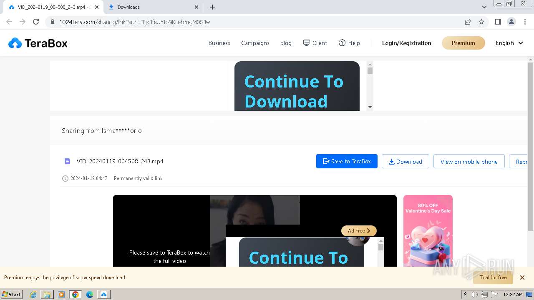Close the VID_20240119 tab
534x300 pixels.
coord(97,7)
